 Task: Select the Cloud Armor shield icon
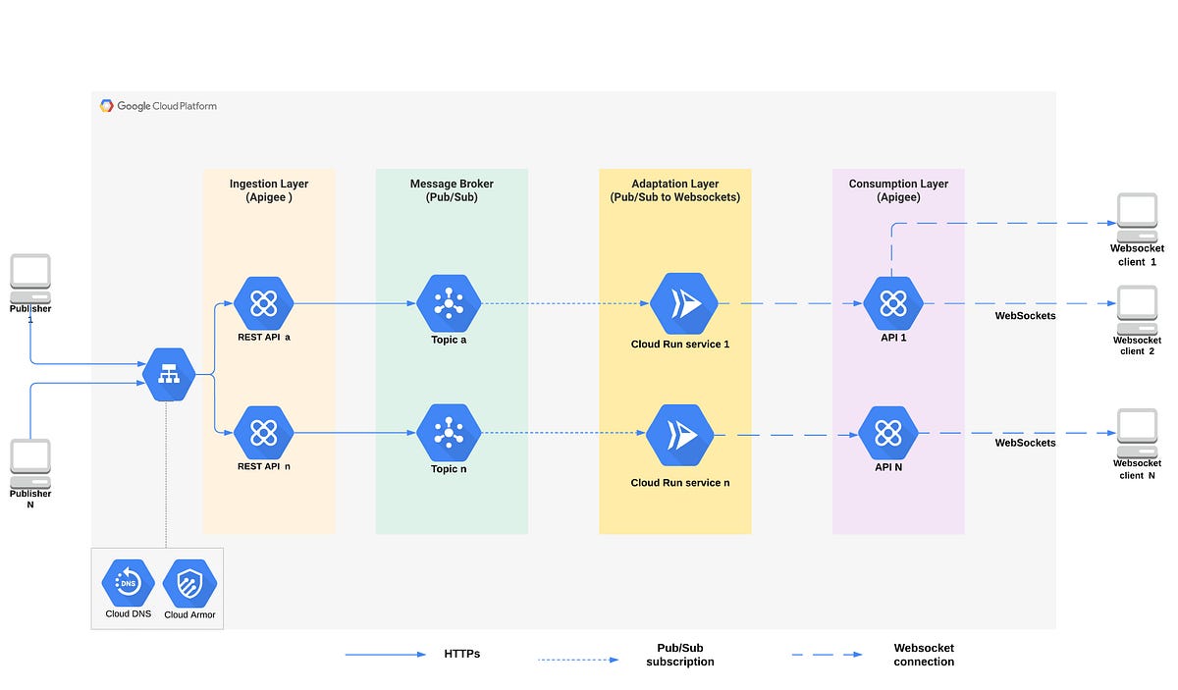[x=188, y=582]
